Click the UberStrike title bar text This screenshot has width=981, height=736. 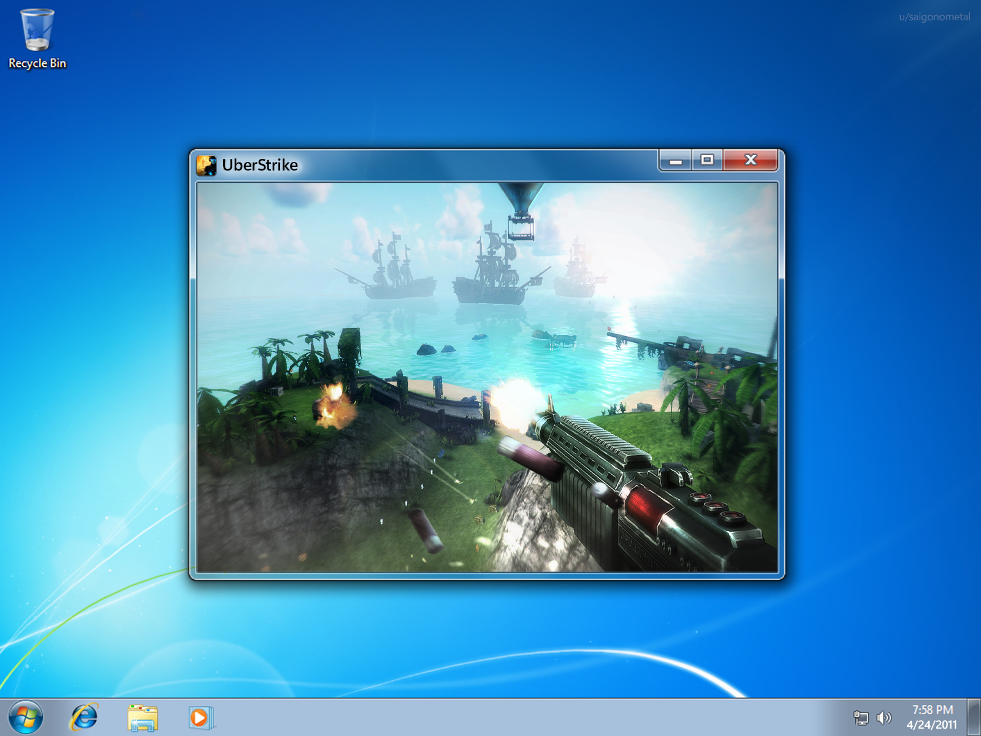pyautogui.click(x=260, y=165)
